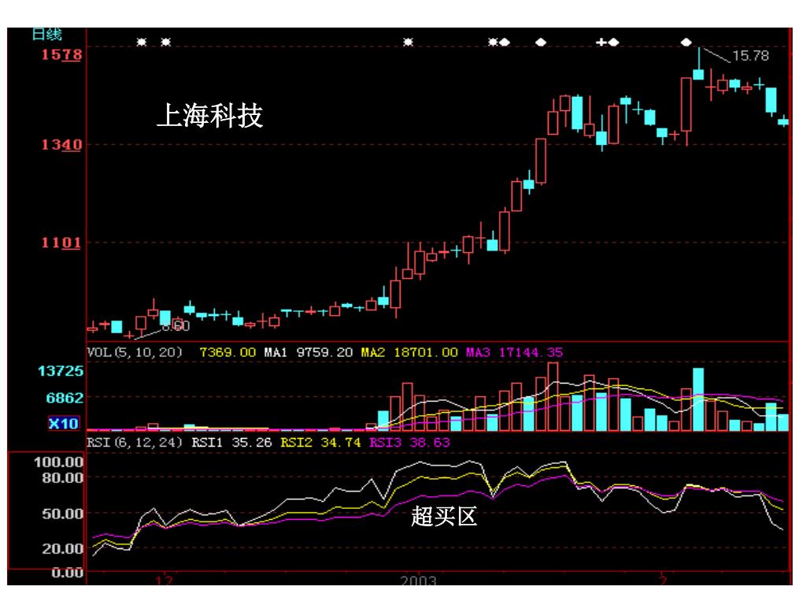Click the star marker adjacent to a diamond marker
Viewport: 806px width, 605px height.
(493, 43)
